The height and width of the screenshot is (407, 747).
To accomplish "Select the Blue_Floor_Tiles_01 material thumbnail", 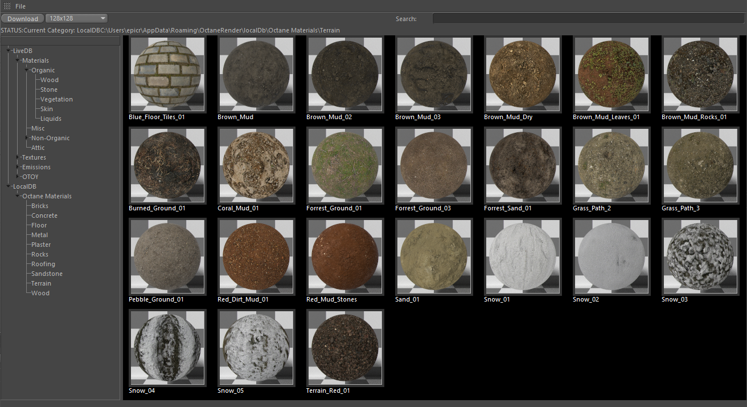I will (165, 75).
